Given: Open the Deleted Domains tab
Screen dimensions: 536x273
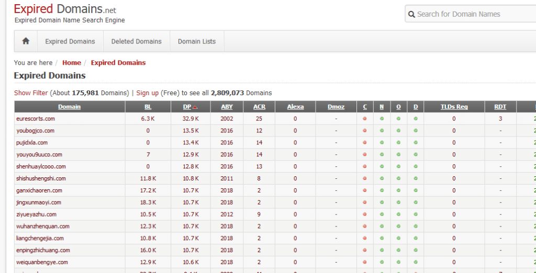Looking at the screenshot, I should click(137, 41).
